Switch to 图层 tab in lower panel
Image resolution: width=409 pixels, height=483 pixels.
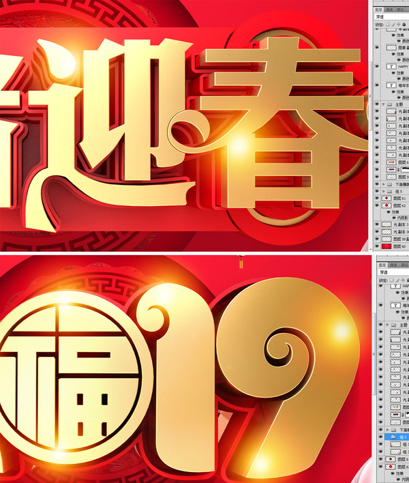[382, 265]
